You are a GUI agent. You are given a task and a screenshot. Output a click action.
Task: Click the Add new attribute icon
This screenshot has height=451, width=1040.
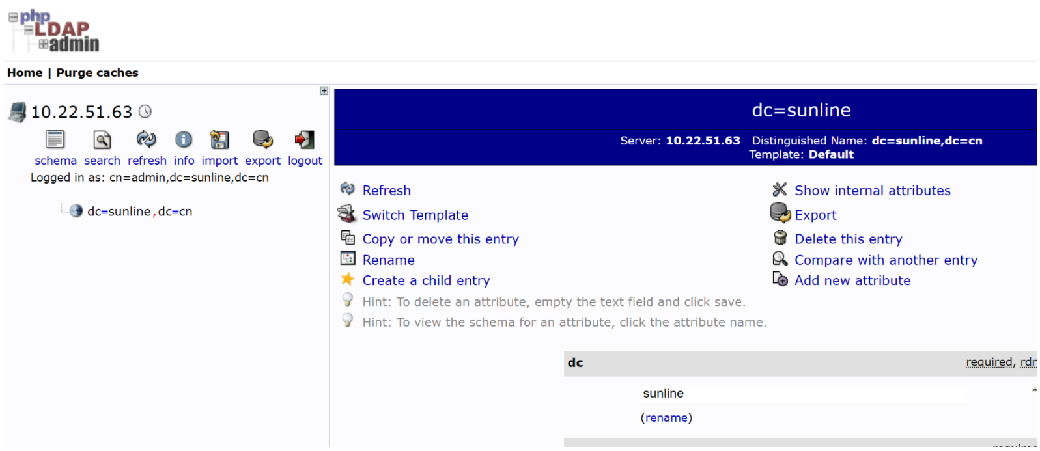point(780,279)
